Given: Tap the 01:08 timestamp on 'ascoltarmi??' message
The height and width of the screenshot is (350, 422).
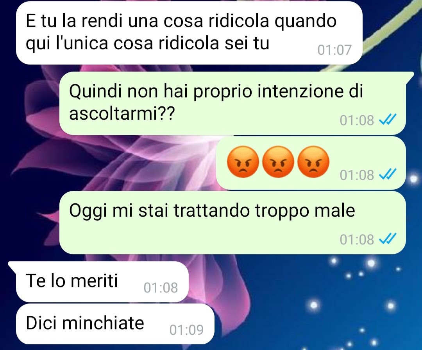Looking at the screenshot, I should (x=357, y=120).
